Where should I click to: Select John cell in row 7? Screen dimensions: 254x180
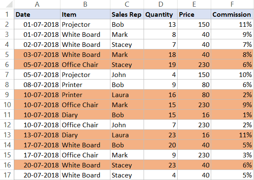tap(127, 75)
